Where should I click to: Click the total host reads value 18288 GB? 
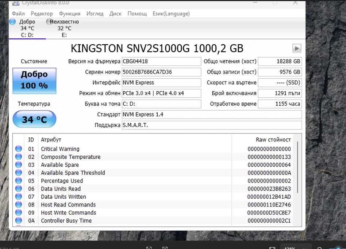[280, 61]
